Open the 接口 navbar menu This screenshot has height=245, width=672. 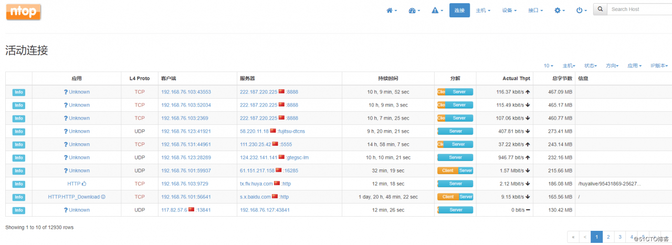535,10
